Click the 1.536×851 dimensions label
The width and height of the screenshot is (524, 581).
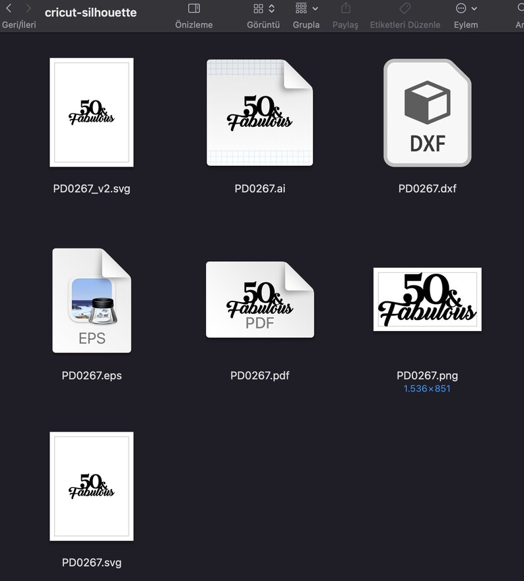pyautogui.click(x=427, y=389)
